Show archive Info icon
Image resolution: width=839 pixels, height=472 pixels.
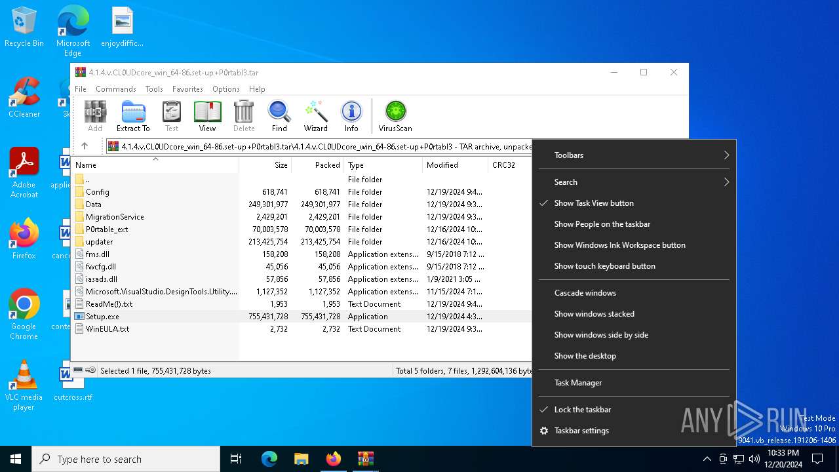(351, 116)
